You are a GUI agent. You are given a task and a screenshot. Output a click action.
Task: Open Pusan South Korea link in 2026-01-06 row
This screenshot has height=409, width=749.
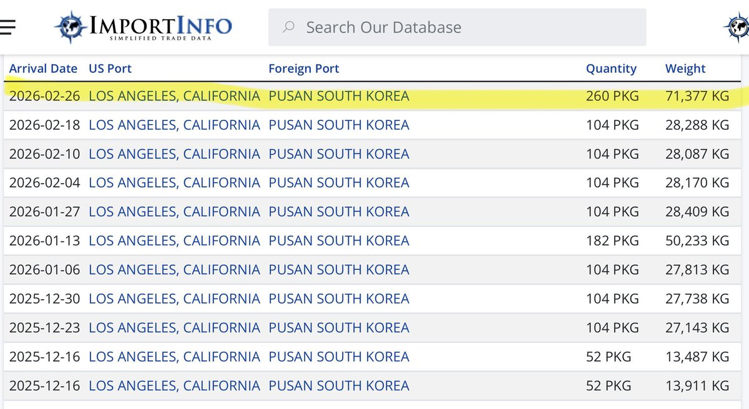click(x=339, y=269)
